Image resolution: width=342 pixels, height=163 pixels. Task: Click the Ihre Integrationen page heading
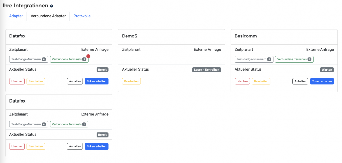25,6
